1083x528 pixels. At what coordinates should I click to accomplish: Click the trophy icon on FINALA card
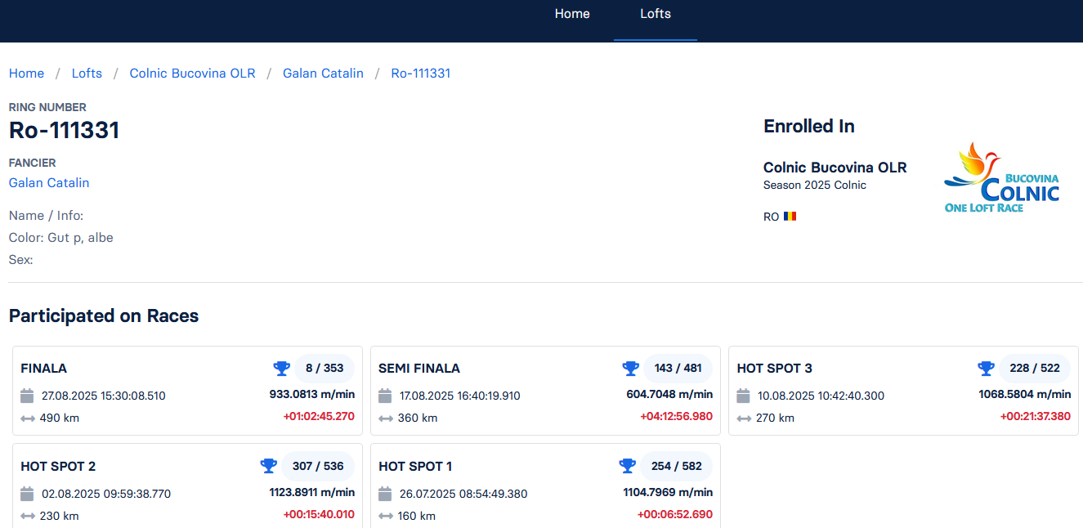pos(282,369)
